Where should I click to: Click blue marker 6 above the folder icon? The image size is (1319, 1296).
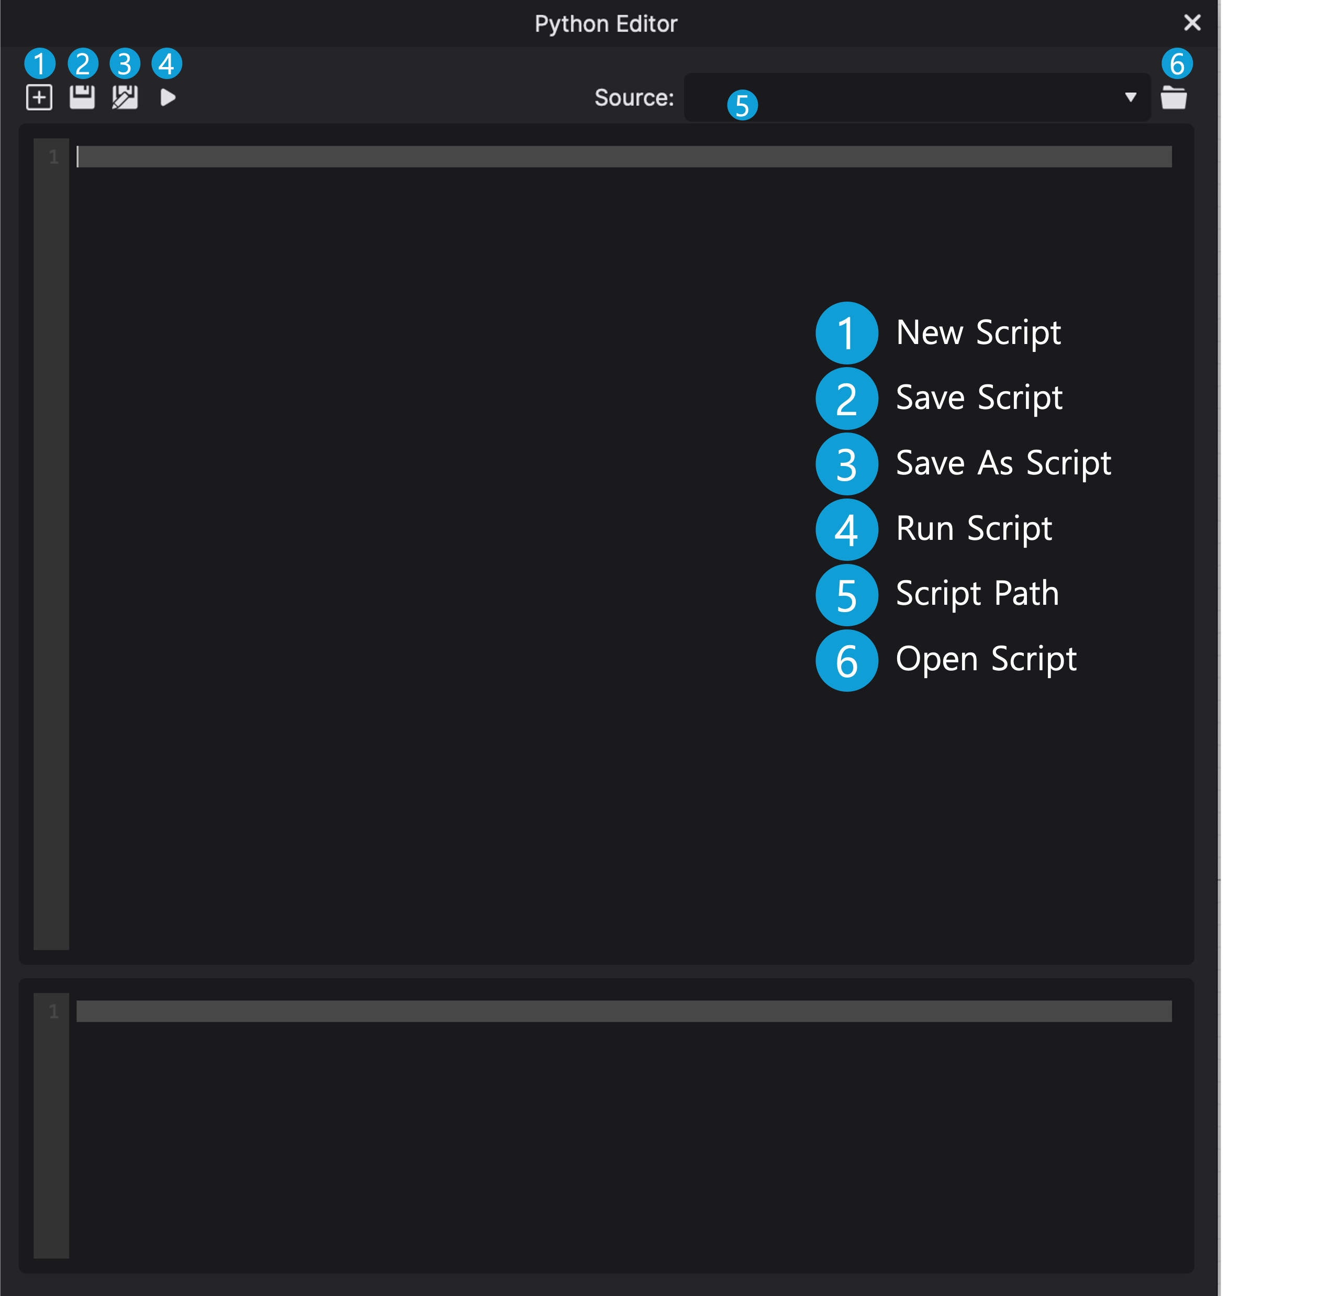pyautogui.click(x=1177, y=64)
